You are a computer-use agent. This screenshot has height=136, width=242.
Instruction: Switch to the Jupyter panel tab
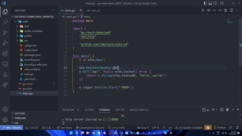pos(120,110)
